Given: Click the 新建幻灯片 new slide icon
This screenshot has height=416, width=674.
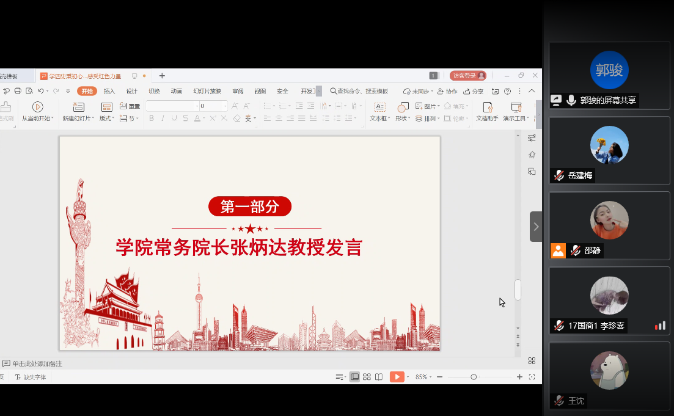Looking at the screenshot, I should tap(78, 107).
